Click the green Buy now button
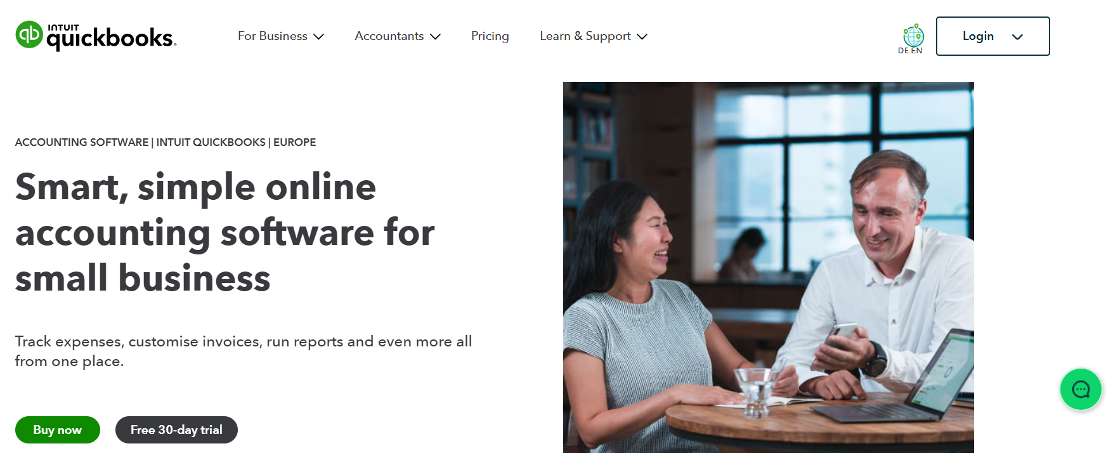1106x453 pixels. (x=57, y=430)
